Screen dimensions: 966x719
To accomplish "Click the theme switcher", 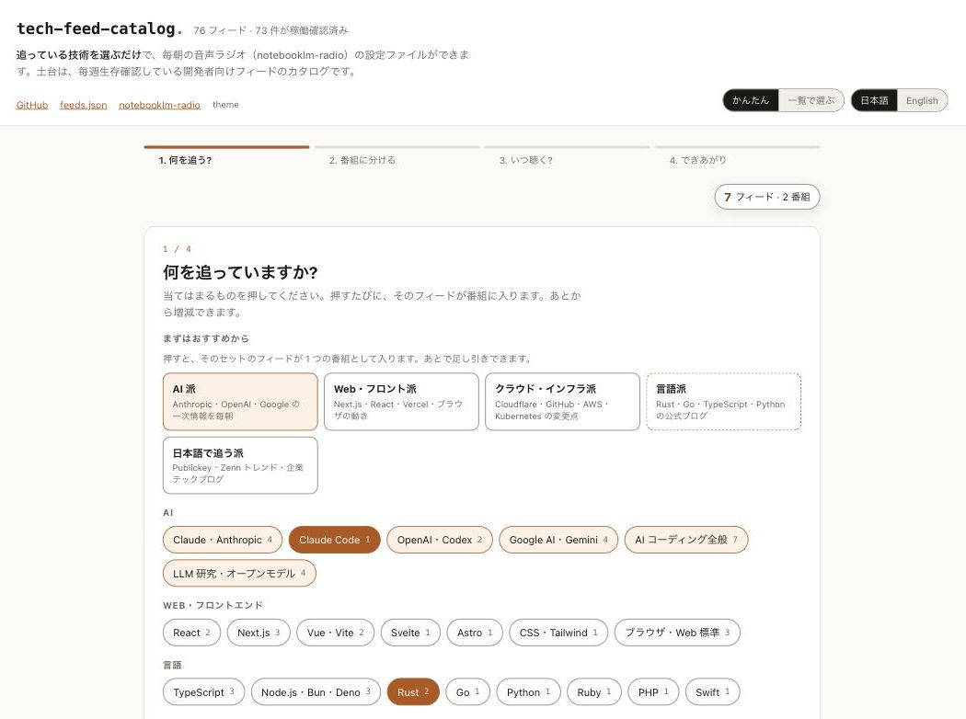I will pyautogui.click(x=225, y=105).
